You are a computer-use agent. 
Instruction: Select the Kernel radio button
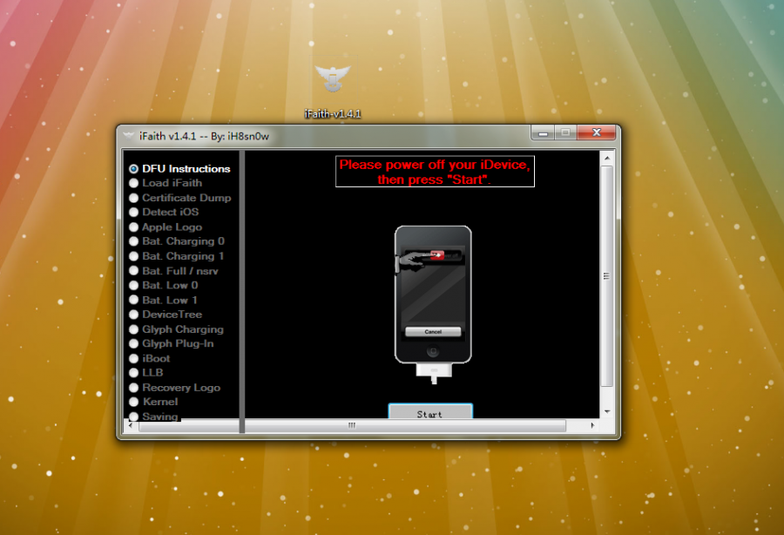point(133,402)
